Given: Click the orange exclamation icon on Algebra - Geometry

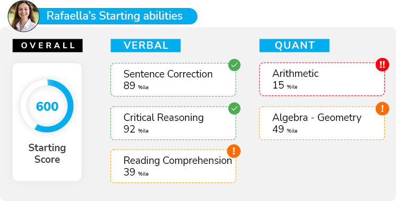Looking at the screenshot, I should [x=382, y=109].
